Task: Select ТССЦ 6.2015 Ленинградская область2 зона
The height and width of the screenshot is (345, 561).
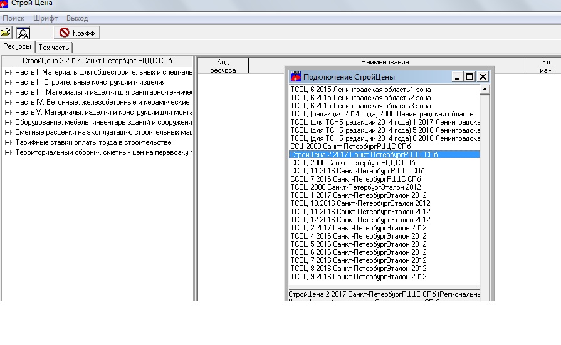Action: (384, 98)
